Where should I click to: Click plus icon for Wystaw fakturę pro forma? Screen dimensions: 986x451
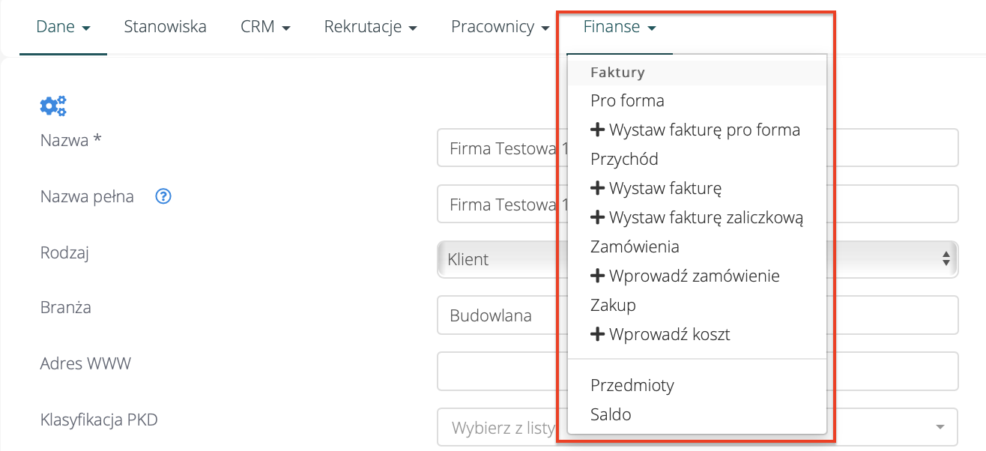point(597,130)
